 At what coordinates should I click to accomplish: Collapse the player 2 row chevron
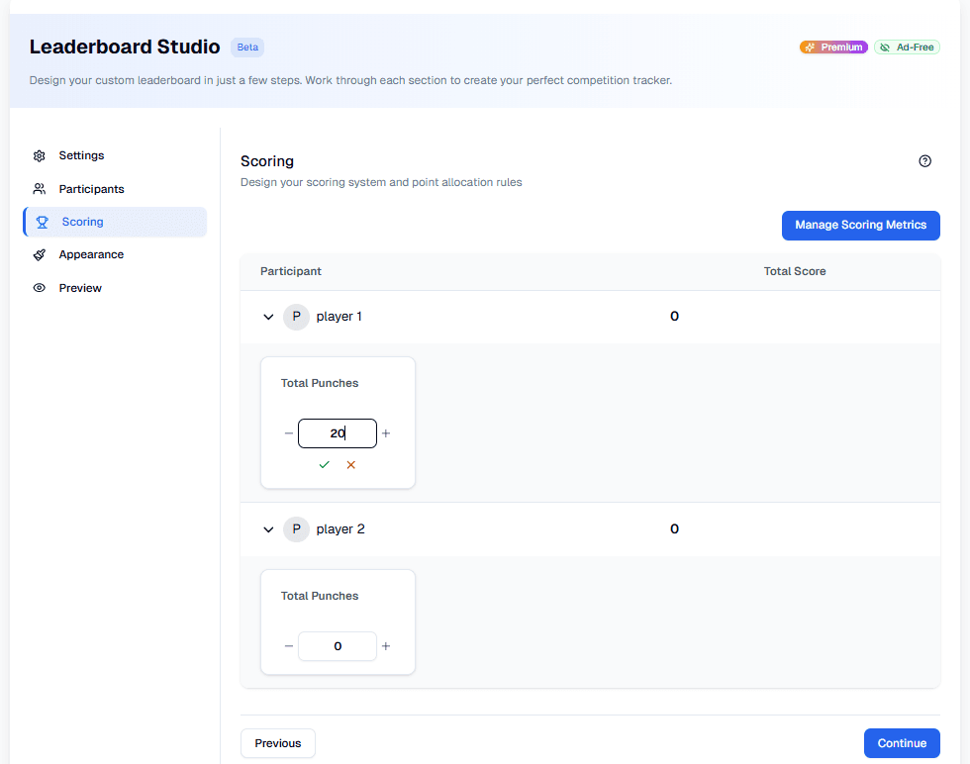(x=268, y=528)
